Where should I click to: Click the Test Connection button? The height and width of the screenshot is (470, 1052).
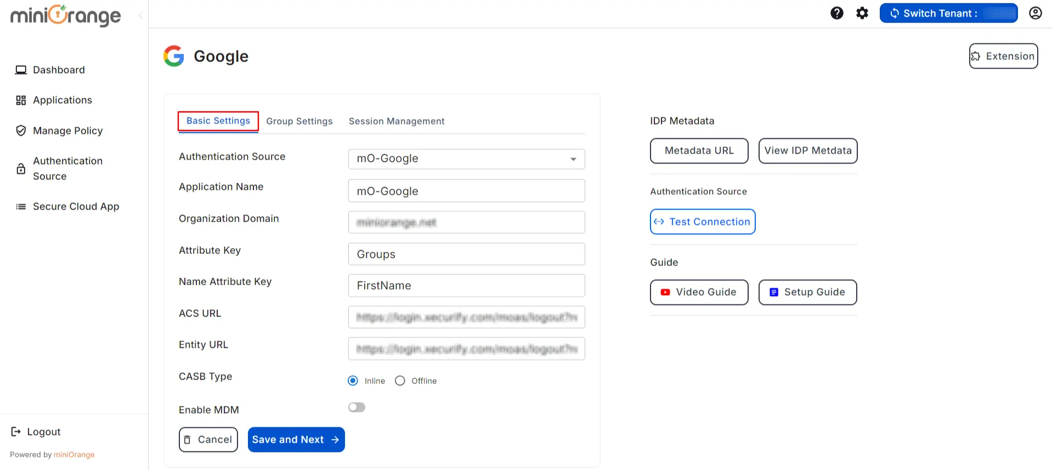click(703, 222)
